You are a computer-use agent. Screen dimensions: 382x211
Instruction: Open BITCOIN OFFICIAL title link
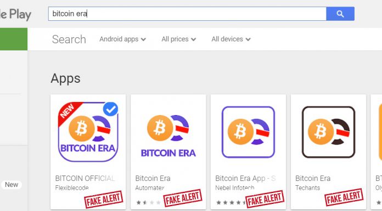tap(85, 178)
